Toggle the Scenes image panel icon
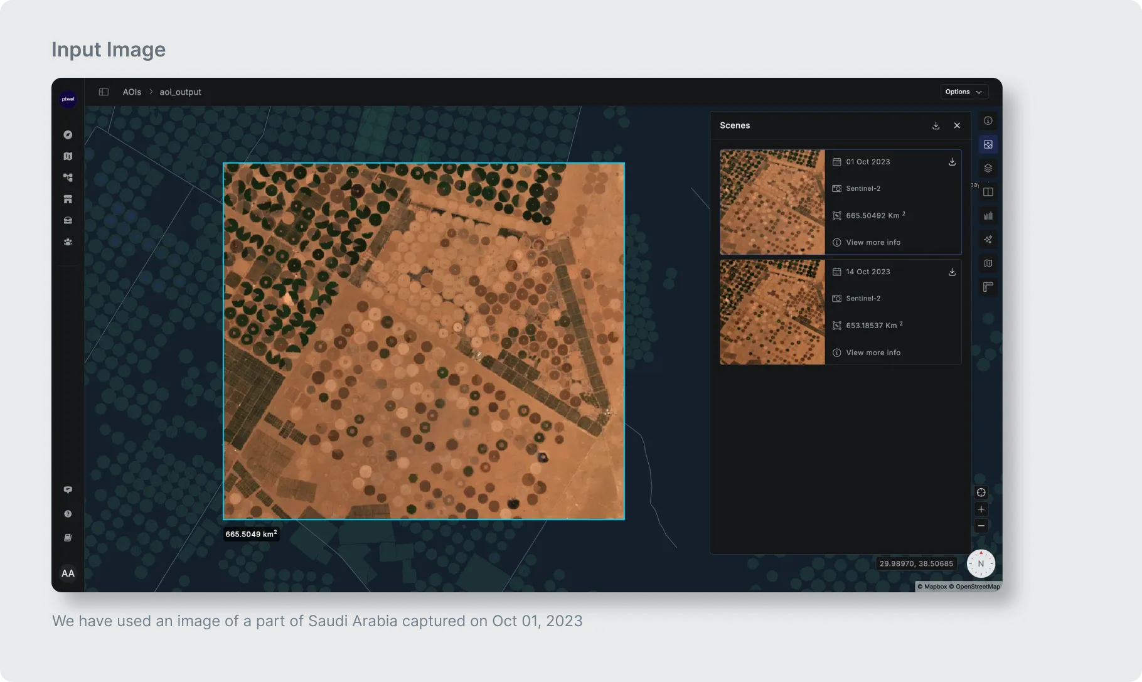Screen dimensions: 1142x682 pyautogui.click(x=988, y=144)
